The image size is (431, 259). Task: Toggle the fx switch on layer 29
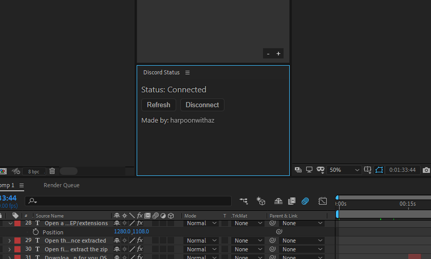coord(140,241)
